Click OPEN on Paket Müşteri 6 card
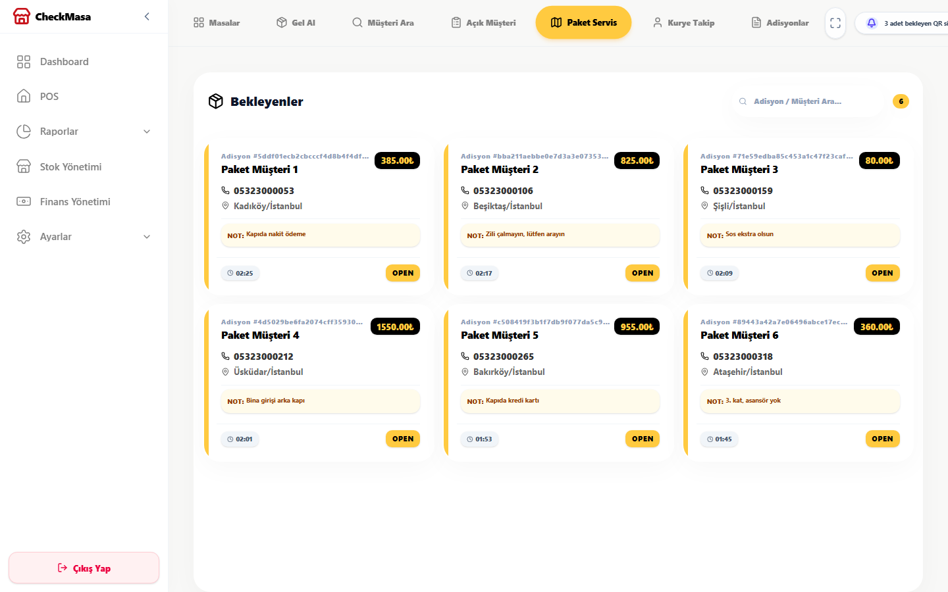The image size is (948, 592). pyautogui.click(x=882, y=439)
